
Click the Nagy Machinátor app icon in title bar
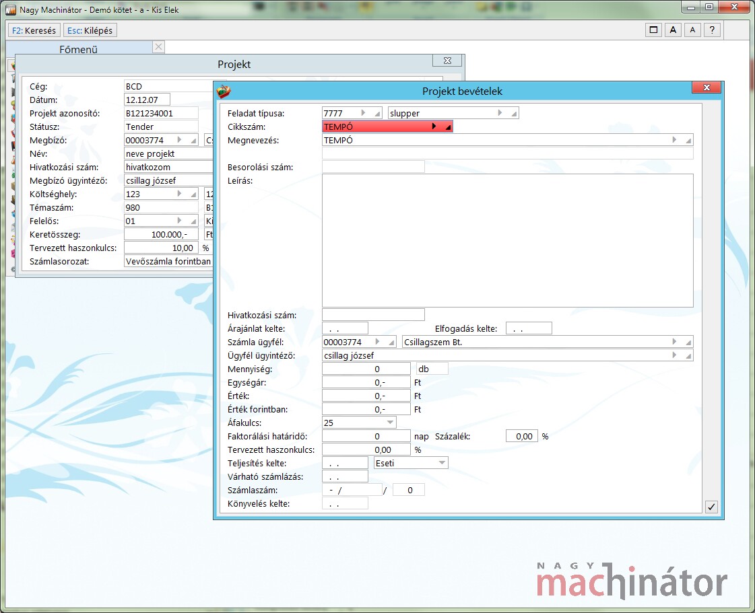(x=11, y=9)
